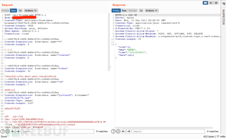Click the 'Content-Length: 63' response header
Image resolution: width=226 pixels, height=139 pixels.
(128, 39)
